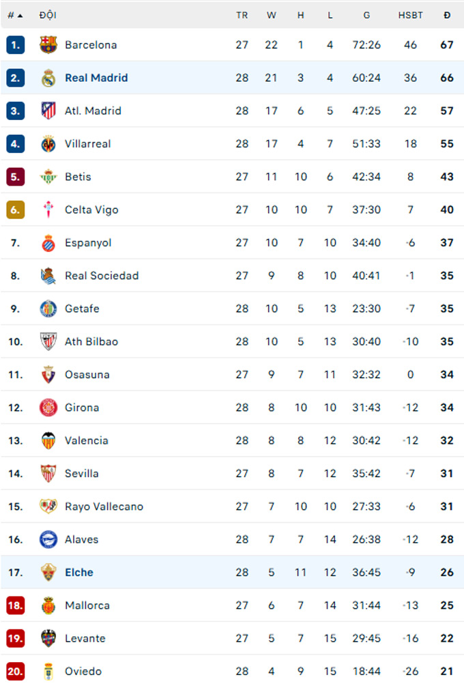
Task: Click the Alaves blue crest icon
Action: [x=48, y=539]
